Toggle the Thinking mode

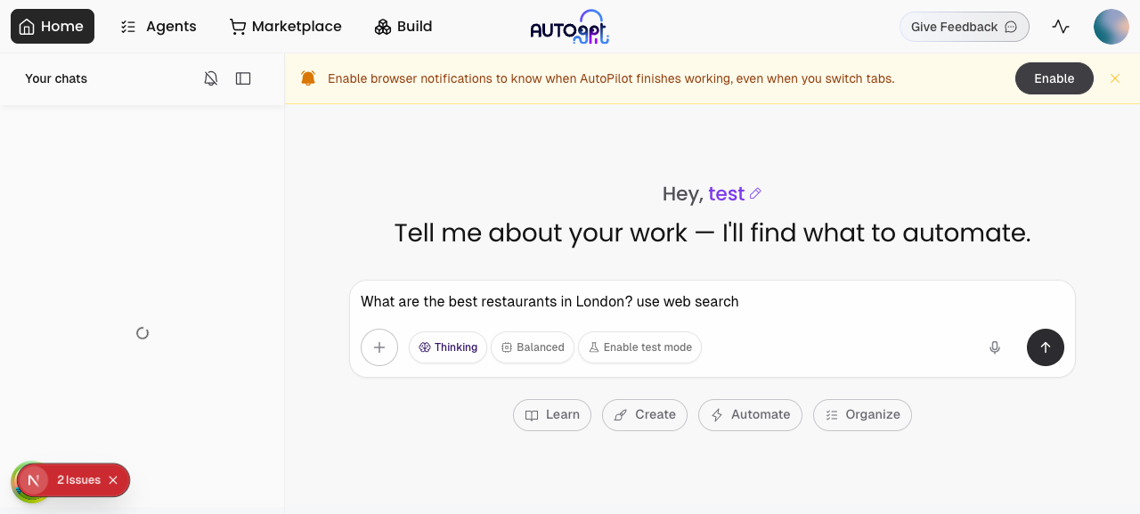pyautogui.click(x=448, y=347)
